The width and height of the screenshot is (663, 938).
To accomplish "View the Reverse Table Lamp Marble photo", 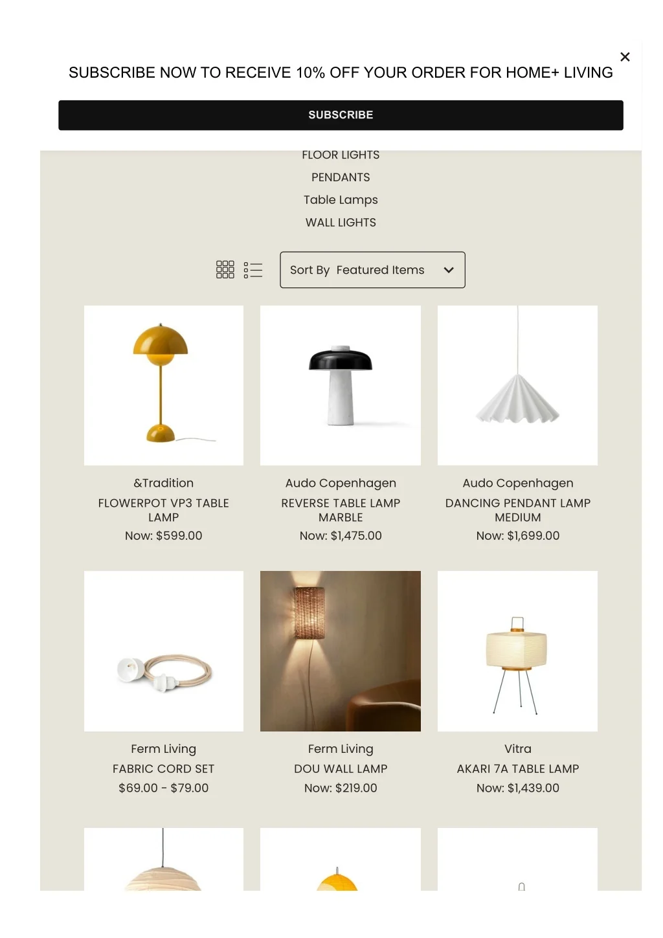I will 341,385.
